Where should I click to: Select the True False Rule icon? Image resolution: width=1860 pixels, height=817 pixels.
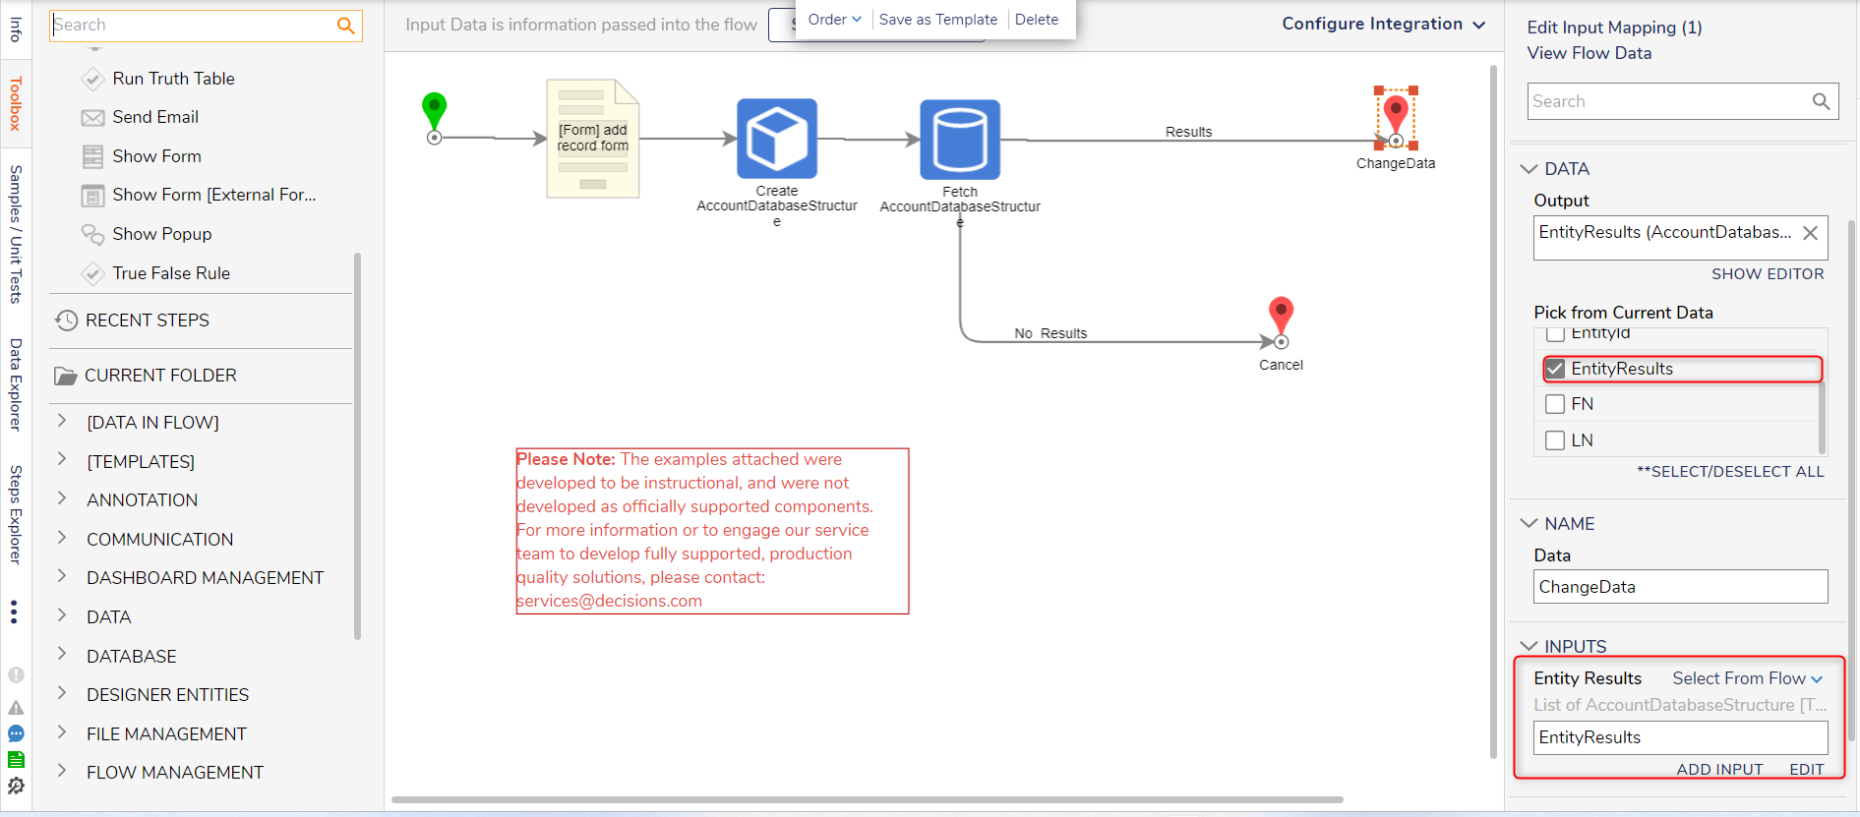pos(92,273)
